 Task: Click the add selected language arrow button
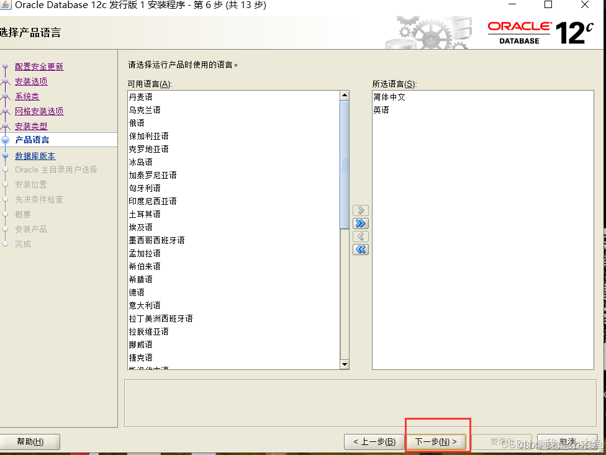[x=360, y=210]
